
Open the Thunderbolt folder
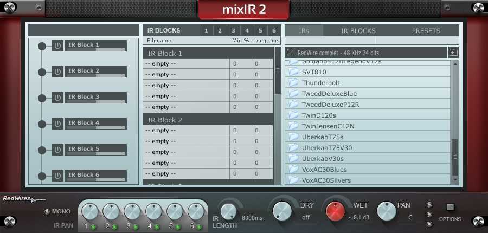point(320,83)
